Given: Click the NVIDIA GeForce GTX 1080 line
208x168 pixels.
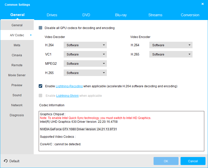Looking at the screenshot, I should coord(78,129).
